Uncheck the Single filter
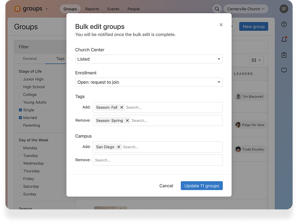 coord(20,110)
